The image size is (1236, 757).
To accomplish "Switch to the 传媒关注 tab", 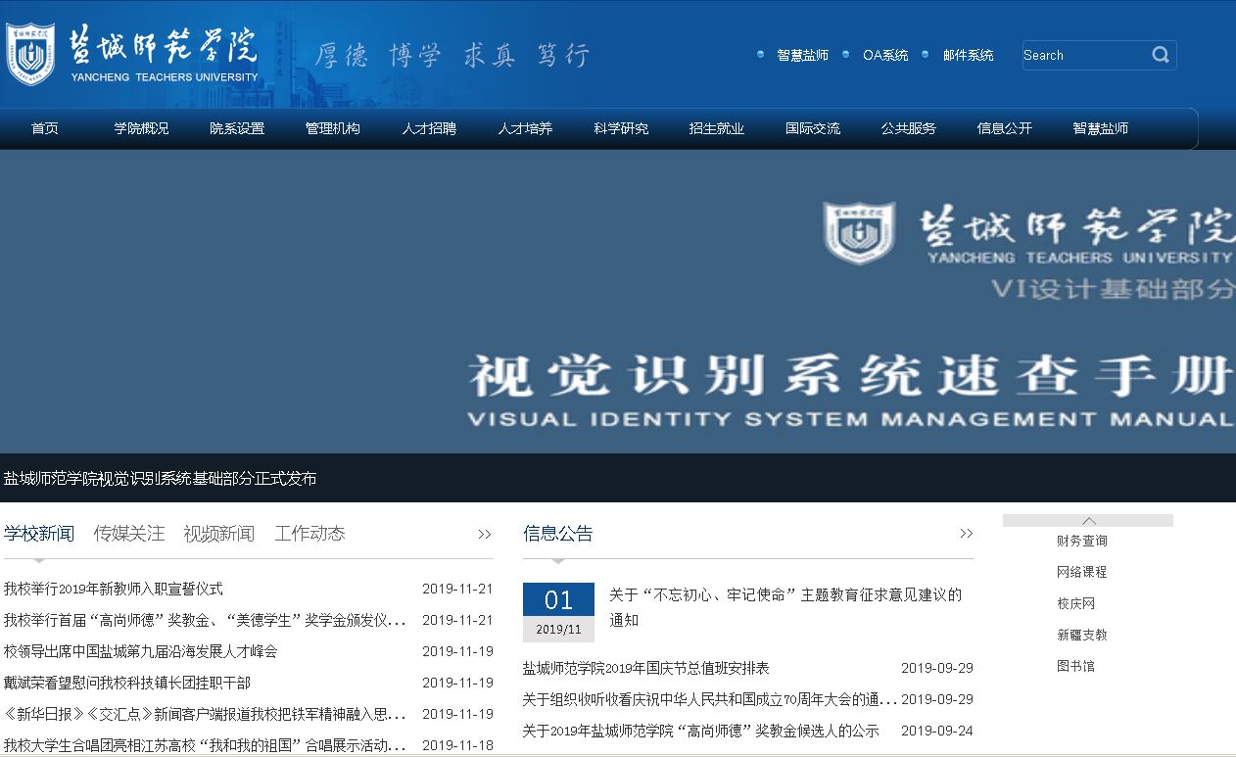I will pos(129,534).
